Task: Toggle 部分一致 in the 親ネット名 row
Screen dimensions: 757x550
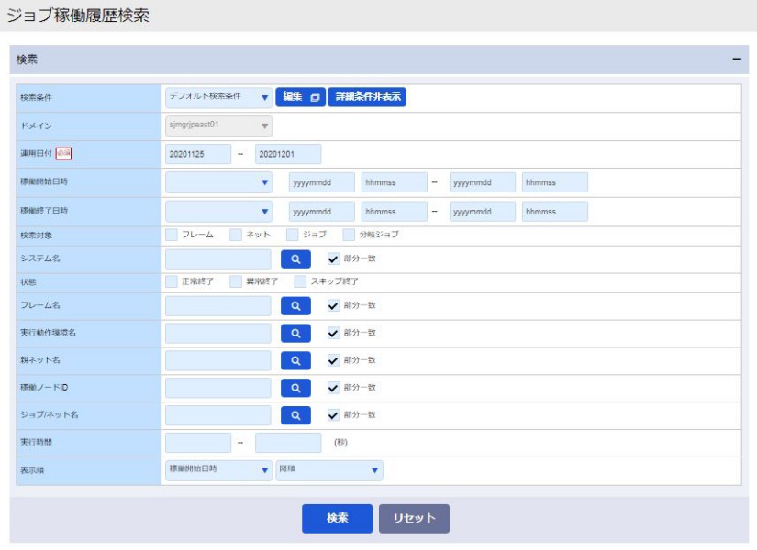Action: (333, 361)
